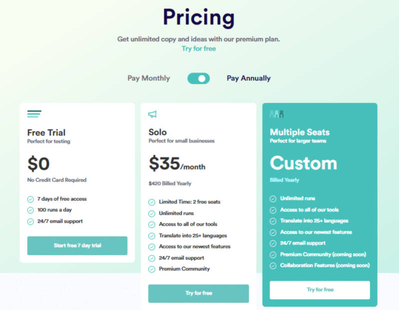The width and height of the screenshot is (399, 310).
Task: Click checkmark beside 'Translate into 25+ languages' in Solo
Action: point(152,236)
